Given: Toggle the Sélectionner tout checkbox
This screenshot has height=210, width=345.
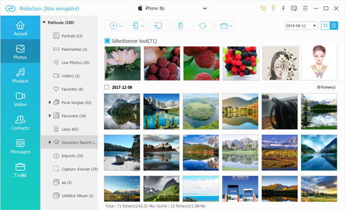Looking at the screenshot, I should click(107, 41).
